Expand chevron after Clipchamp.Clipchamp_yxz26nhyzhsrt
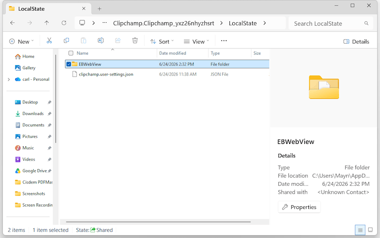The image size is (380, 238). (221, 23)
